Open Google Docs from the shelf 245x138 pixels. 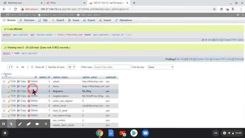(111, 133)
